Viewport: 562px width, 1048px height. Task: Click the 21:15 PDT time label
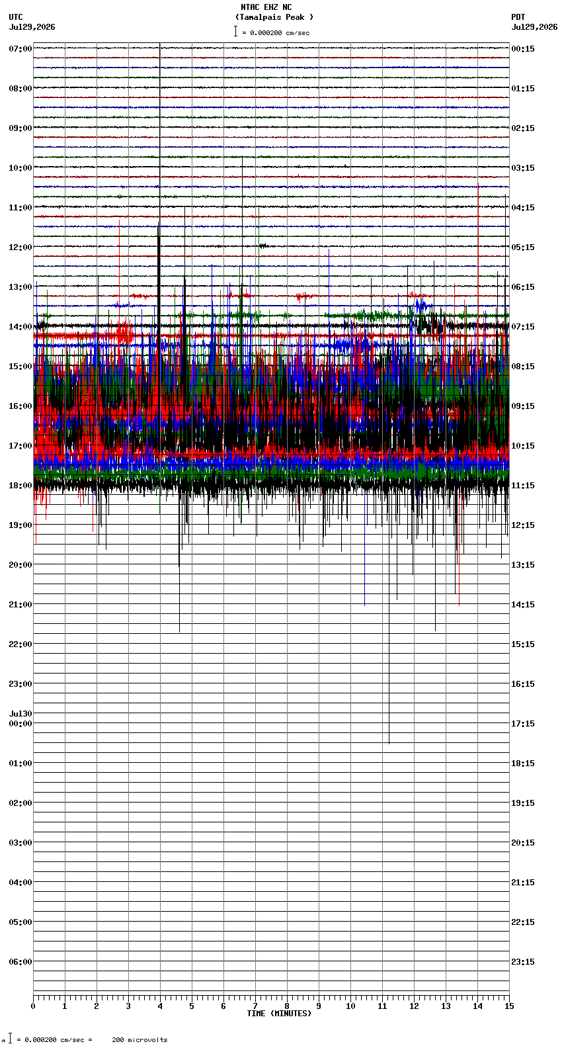tap(523, 883)
